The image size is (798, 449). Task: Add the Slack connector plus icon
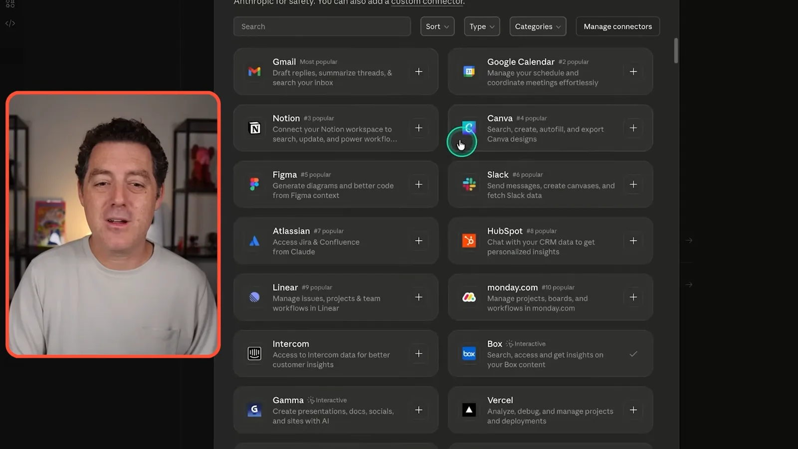[x=633, y=185]
